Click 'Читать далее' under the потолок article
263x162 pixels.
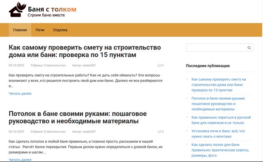(x=20, y=160)
